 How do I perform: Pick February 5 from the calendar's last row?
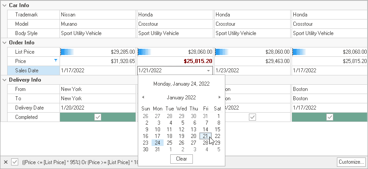coord(218,149)
